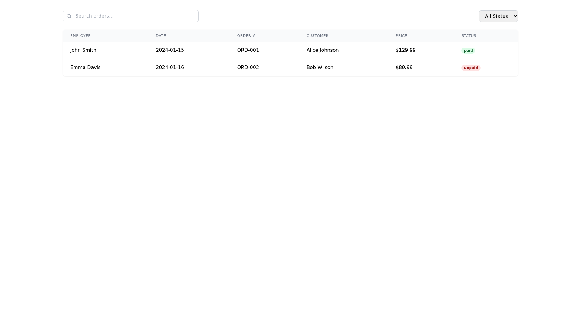Click order number ORD-002
This screenshot has width=581, height=327.
coord(248,68)
